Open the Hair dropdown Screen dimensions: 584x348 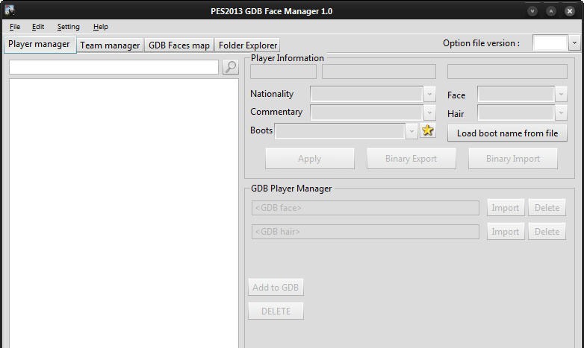pos(561,113)
